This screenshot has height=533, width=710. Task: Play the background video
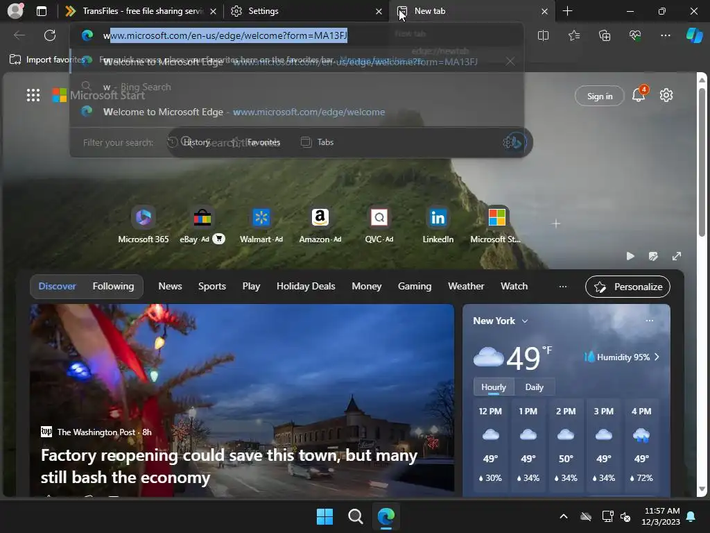(630, 256)
